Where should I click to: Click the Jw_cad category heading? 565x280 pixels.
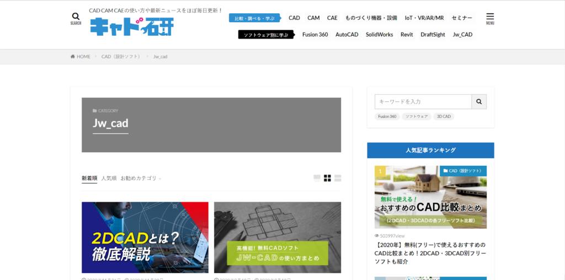click(x=110, y=123)
